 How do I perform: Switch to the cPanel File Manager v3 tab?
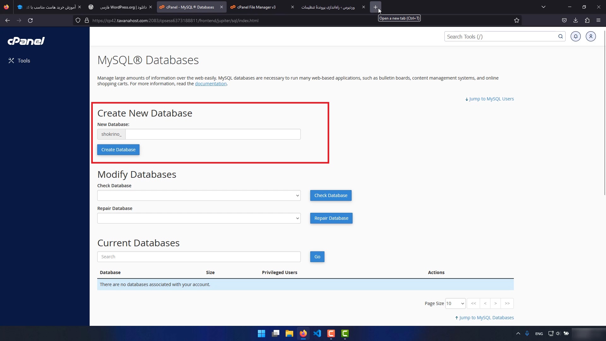(262, 7)
